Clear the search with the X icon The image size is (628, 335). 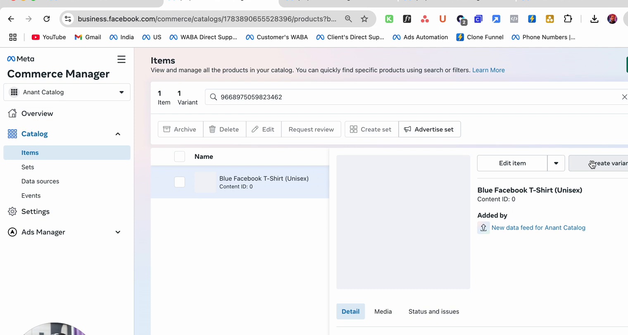624,97
